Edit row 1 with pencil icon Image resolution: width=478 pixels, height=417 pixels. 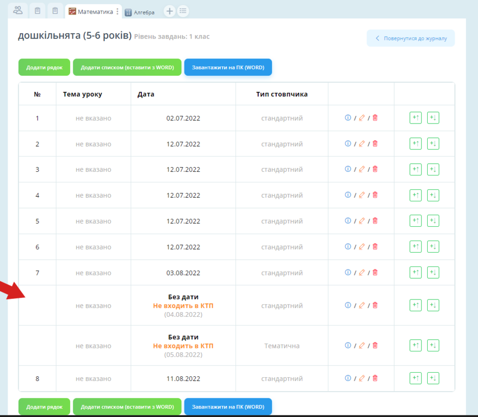pos(362,117)
